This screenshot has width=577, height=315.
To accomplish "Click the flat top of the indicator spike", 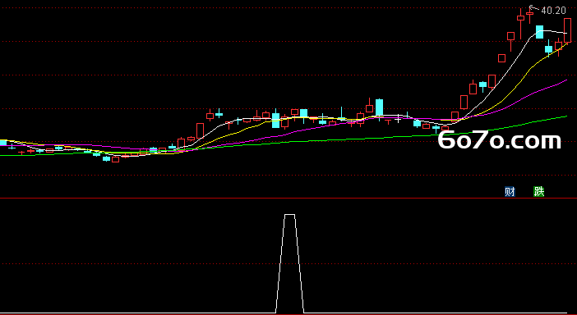I will (x=289, y=214).
